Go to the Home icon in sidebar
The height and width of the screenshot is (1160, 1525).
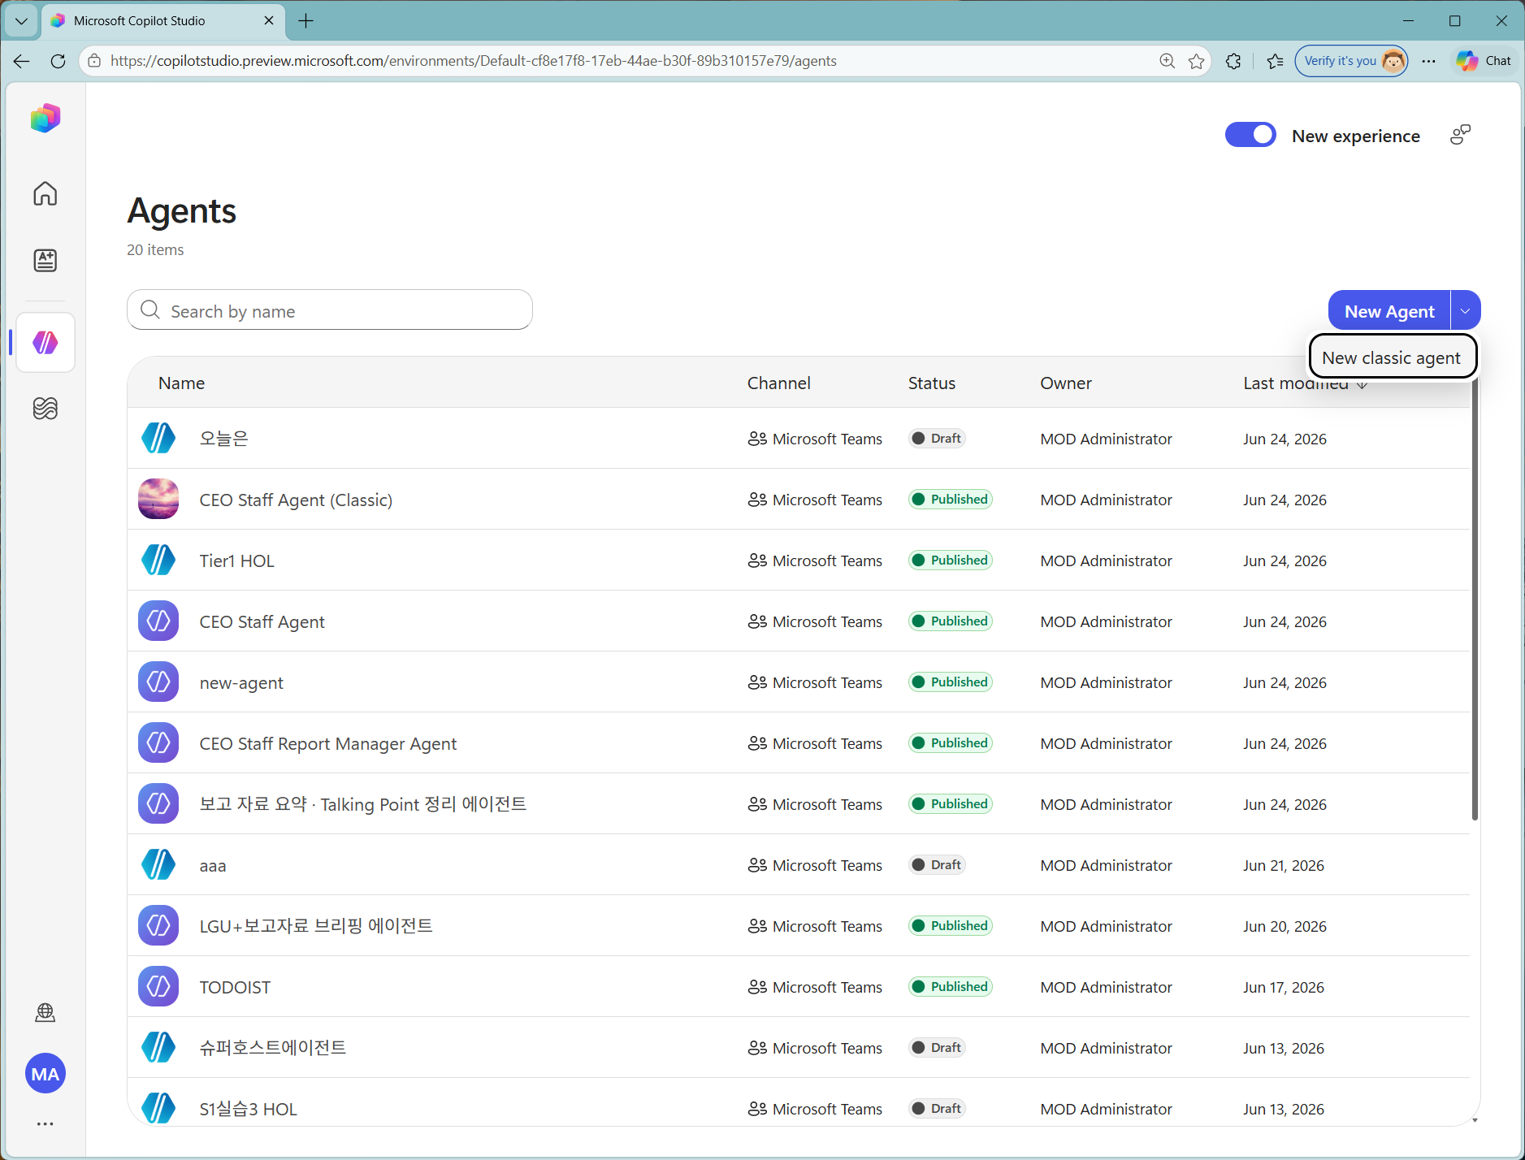[45, 193]
